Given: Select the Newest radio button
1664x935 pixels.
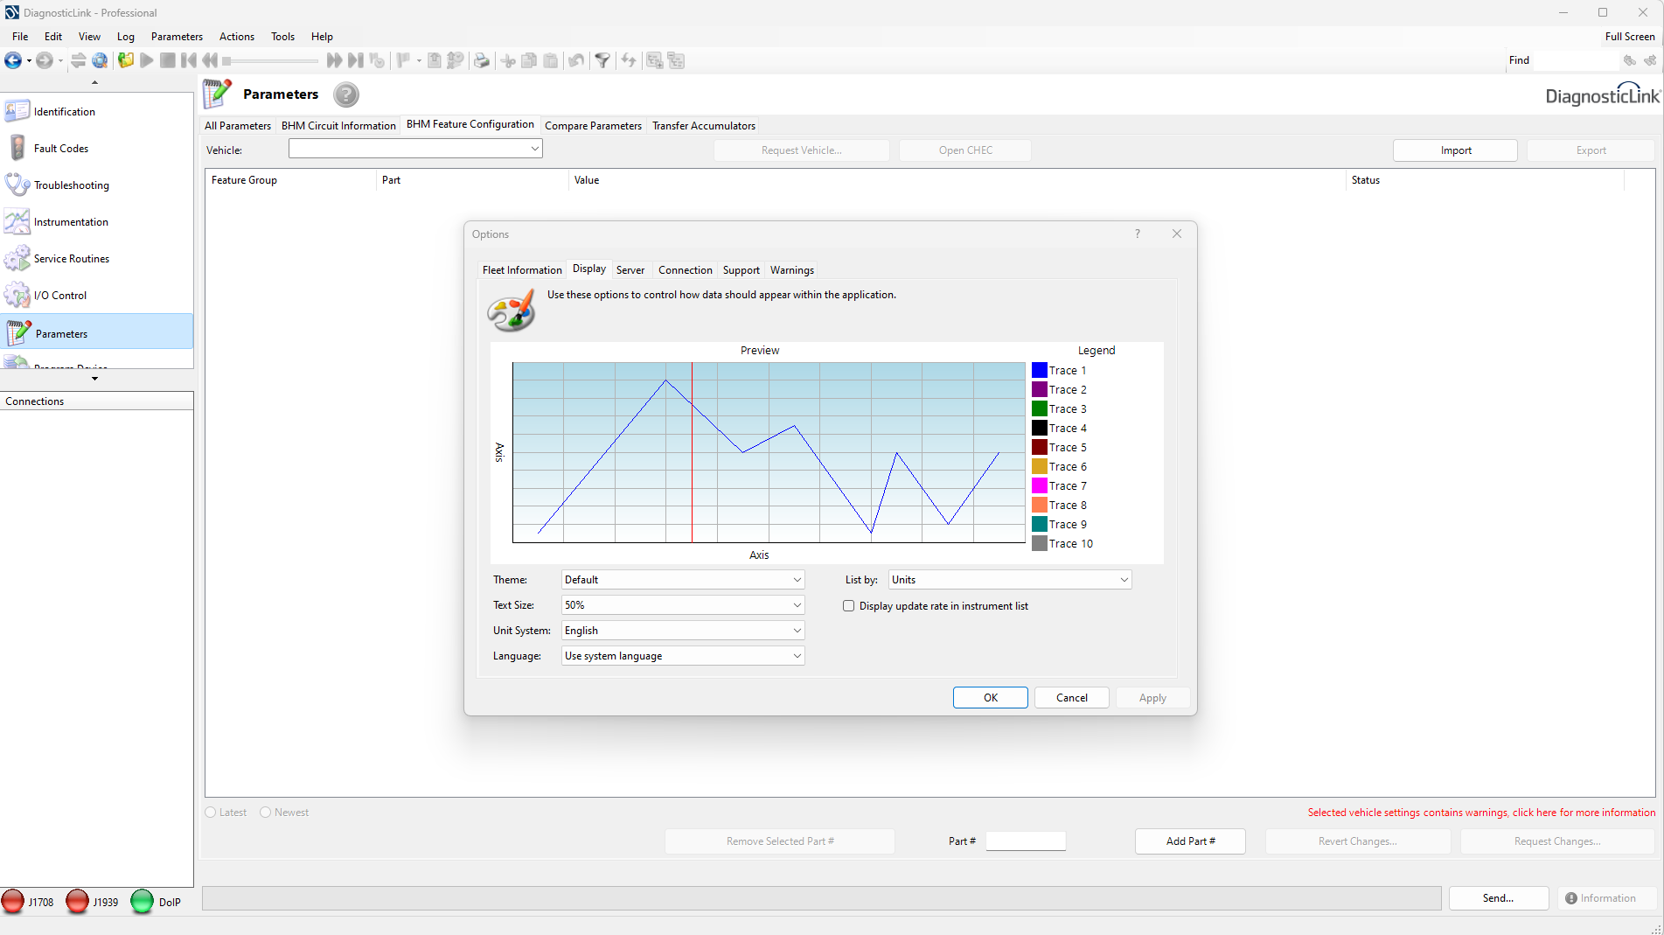Looking at the screenshot, I should (266, 813).
